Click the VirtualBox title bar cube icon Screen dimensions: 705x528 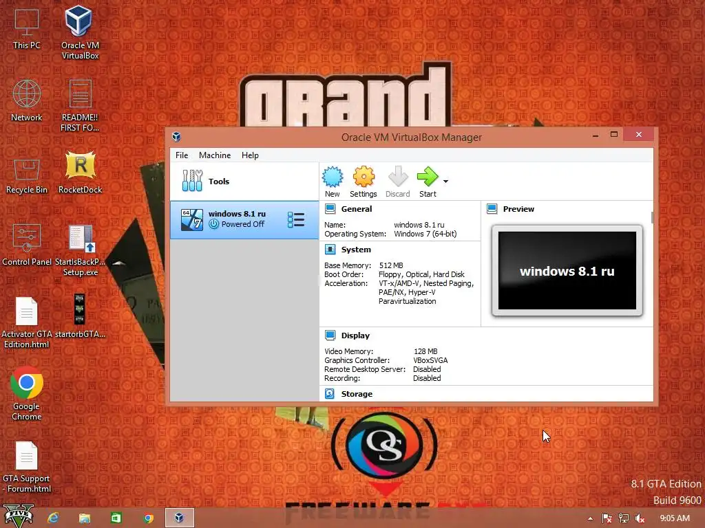click(176, 137)
